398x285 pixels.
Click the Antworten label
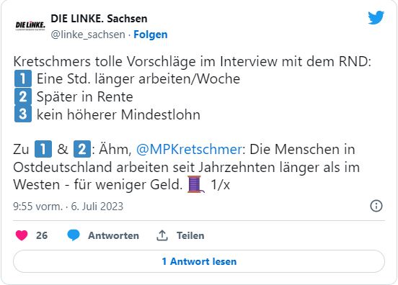(x=113, y=235)
